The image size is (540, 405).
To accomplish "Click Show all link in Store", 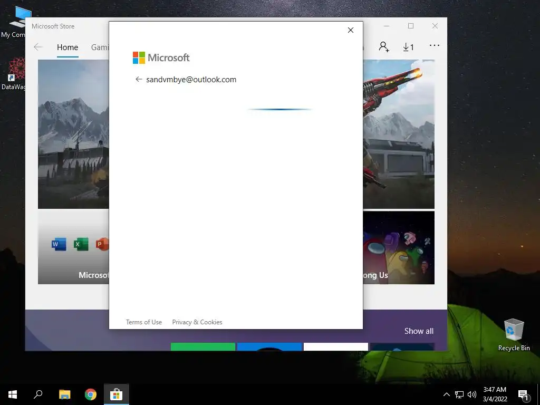I will pos(419,331).
